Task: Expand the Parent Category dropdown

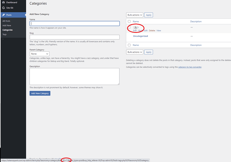Action: tap(40, 54)
